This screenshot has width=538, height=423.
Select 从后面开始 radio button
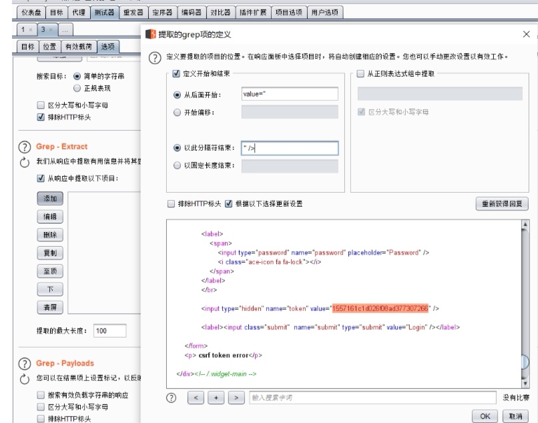(177, 95)
